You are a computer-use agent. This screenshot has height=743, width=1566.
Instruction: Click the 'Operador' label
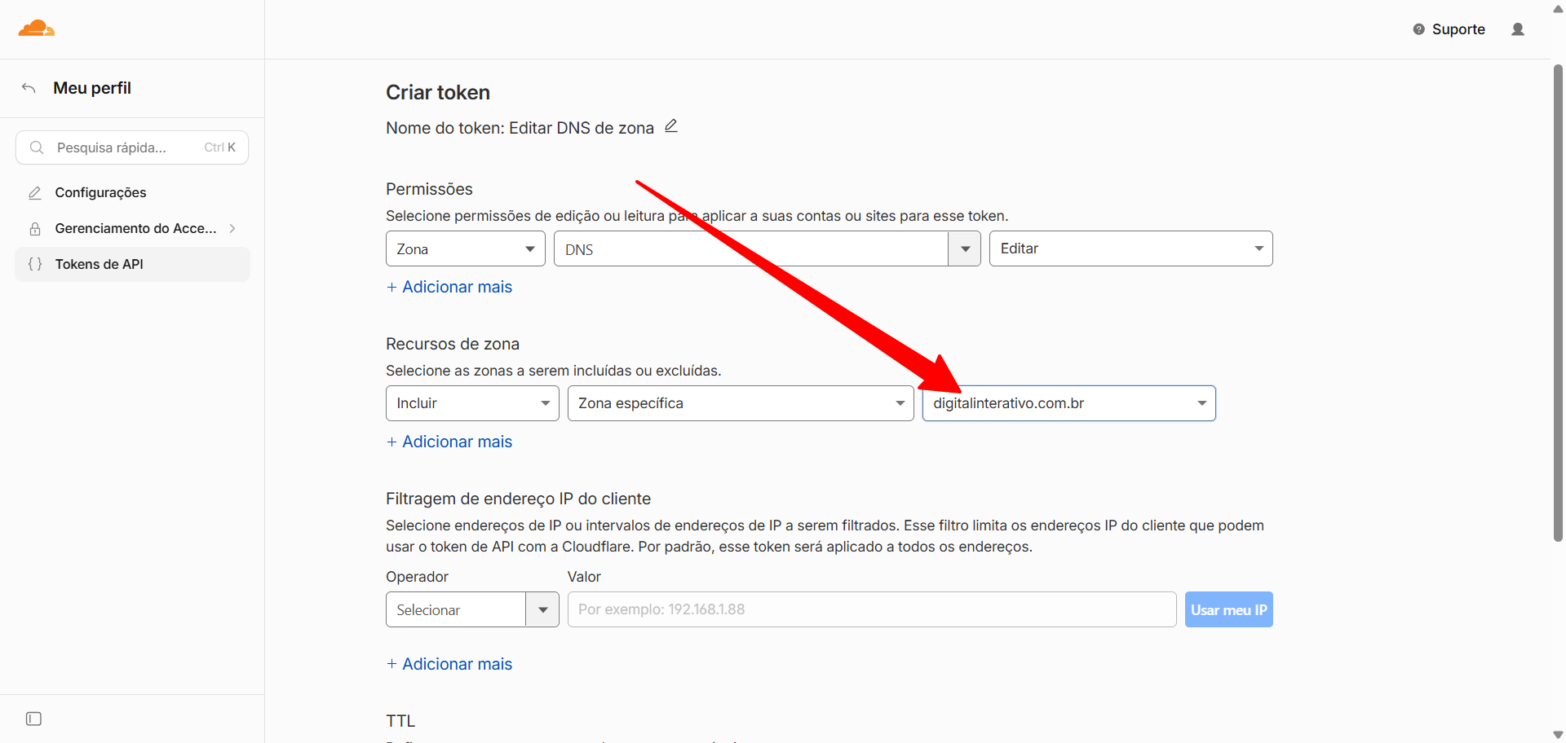click(x=417, y=577)
